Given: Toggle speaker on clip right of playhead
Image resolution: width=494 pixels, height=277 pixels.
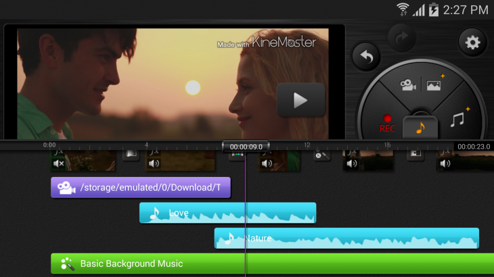Looking at the screenshot, I should 267,163.
